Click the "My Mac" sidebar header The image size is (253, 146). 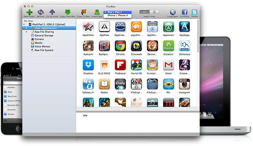coord(28,21)
